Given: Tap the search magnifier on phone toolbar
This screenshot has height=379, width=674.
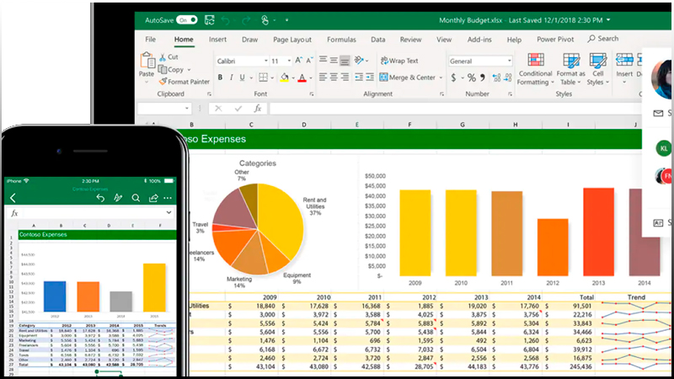Looking at the screenshot, I should [x=136, y=198].
